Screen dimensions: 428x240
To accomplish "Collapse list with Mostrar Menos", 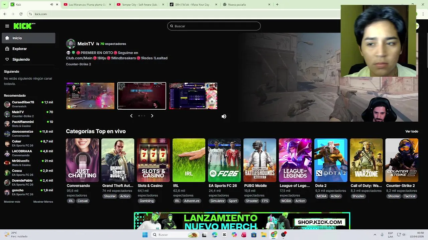I will [43, 202].
